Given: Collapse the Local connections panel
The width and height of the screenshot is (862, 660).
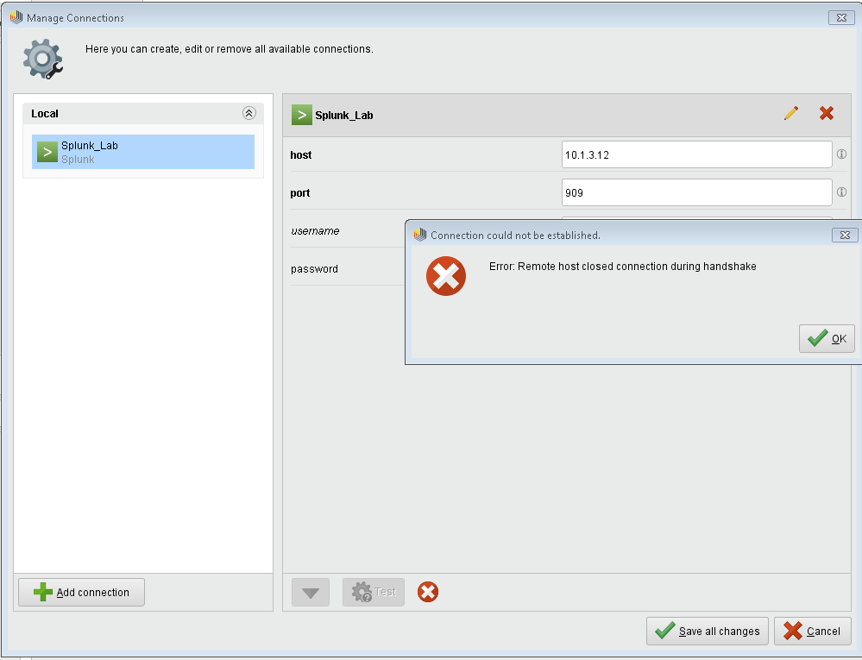Looking at the screenshot, I should pyautogui.click(x=249, y=113).
